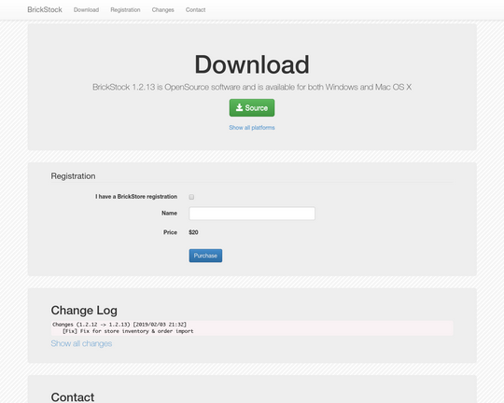504x403 pixels.
Task: Click the Name field label
Action: (x=169, y=213)
